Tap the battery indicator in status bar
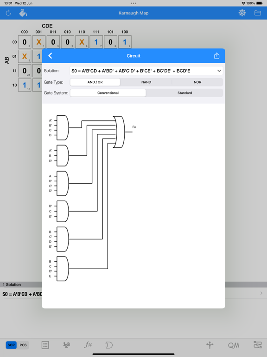267x357 pixels. pos(259,3)
